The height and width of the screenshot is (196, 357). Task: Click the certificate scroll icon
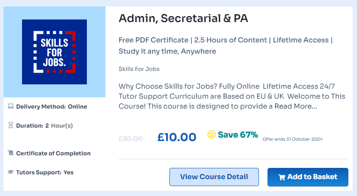click(11, 153)
